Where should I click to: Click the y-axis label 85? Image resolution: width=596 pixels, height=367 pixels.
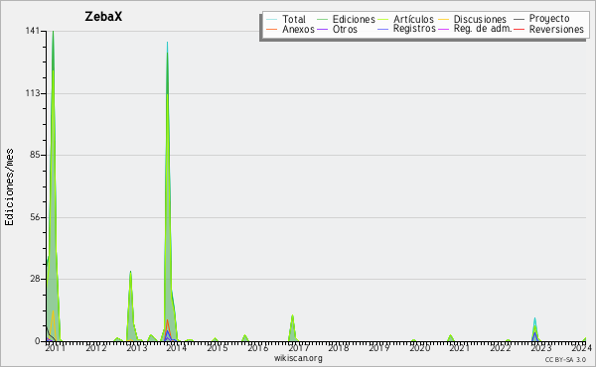click(35, 155)
